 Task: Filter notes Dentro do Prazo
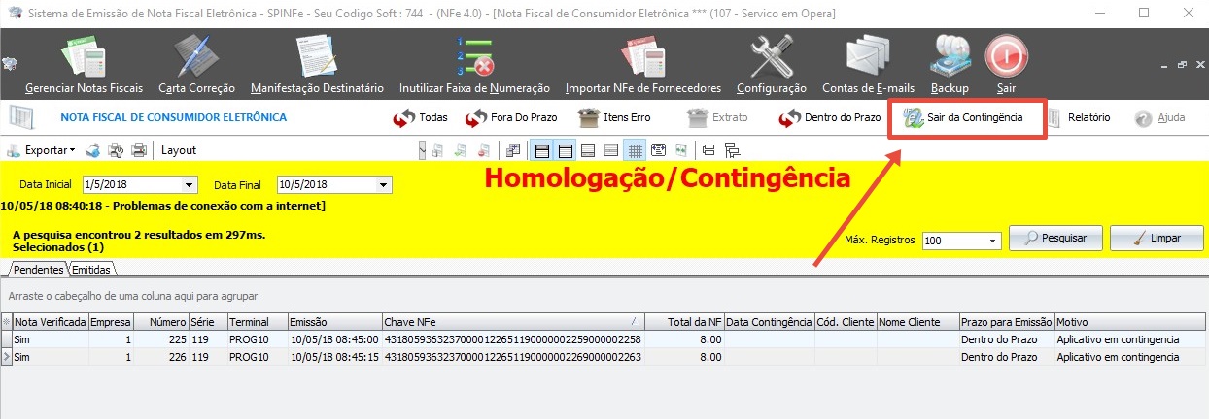pos(829,118)
